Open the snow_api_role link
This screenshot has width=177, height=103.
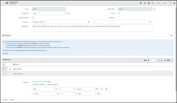tap(17, 69)
